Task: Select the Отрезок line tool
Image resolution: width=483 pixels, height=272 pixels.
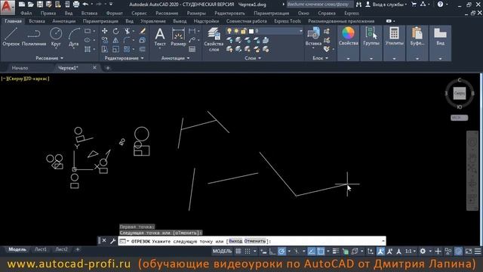Action: [x=11, y=37]
